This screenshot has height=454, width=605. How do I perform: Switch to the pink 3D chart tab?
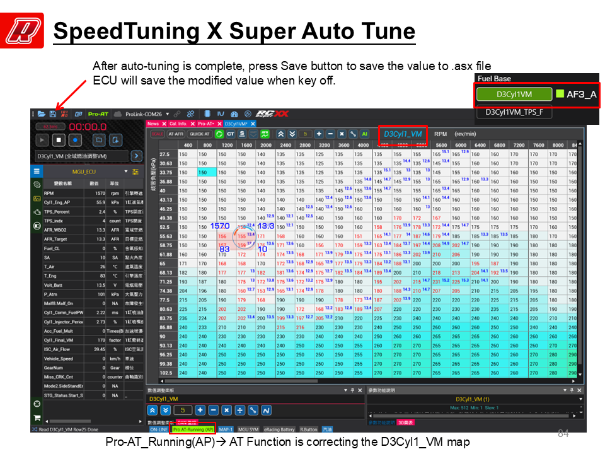pyautogui.click(x=405, y=422)
